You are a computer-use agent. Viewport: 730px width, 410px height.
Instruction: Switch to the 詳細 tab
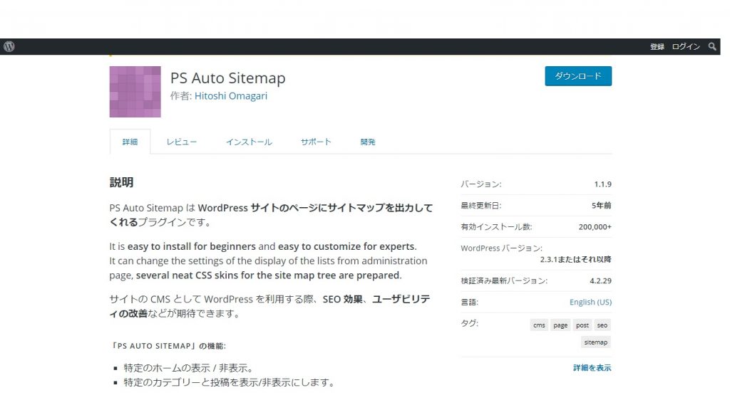[x=130, y=142]
